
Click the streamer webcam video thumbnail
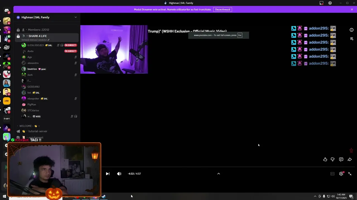pyautogui.click(x=114, y=49)
